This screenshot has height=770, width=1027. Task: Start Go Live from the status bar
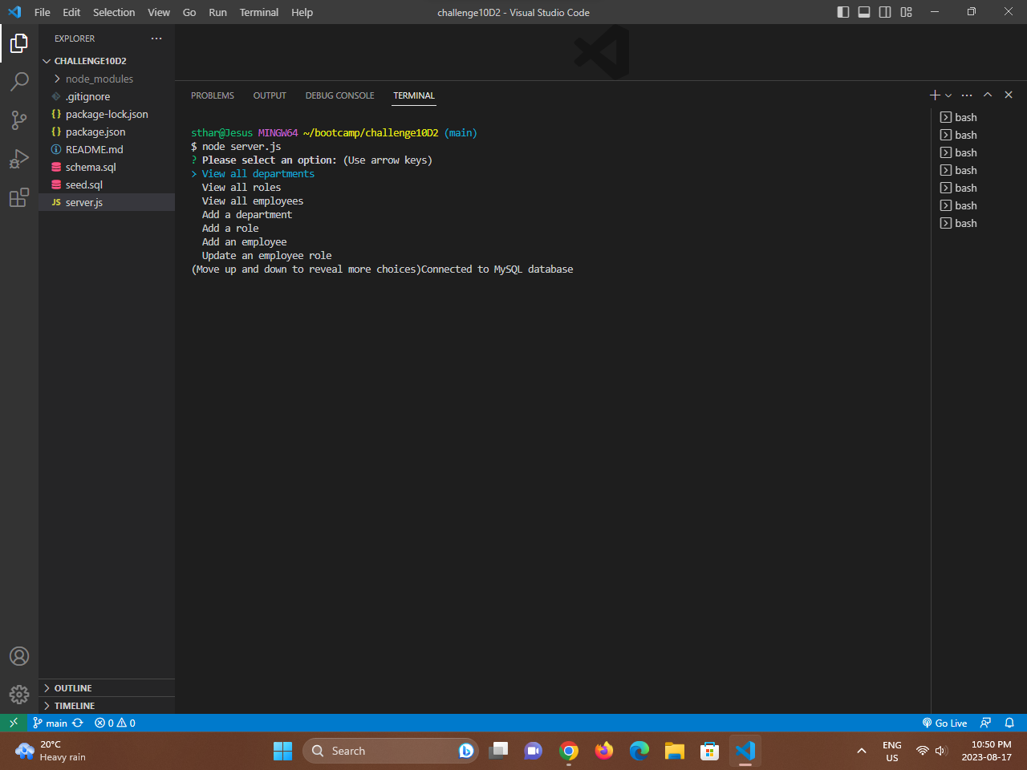(944, 723)
